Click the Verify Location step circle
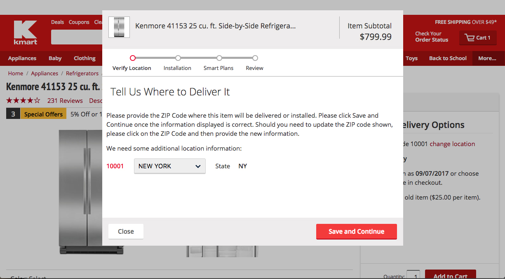The height and width of the screenshot is (279, 505). (x=132, y=58)
